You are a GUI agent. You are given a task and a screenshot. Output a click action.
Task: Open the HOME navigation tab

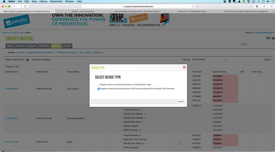coord(10,46)
